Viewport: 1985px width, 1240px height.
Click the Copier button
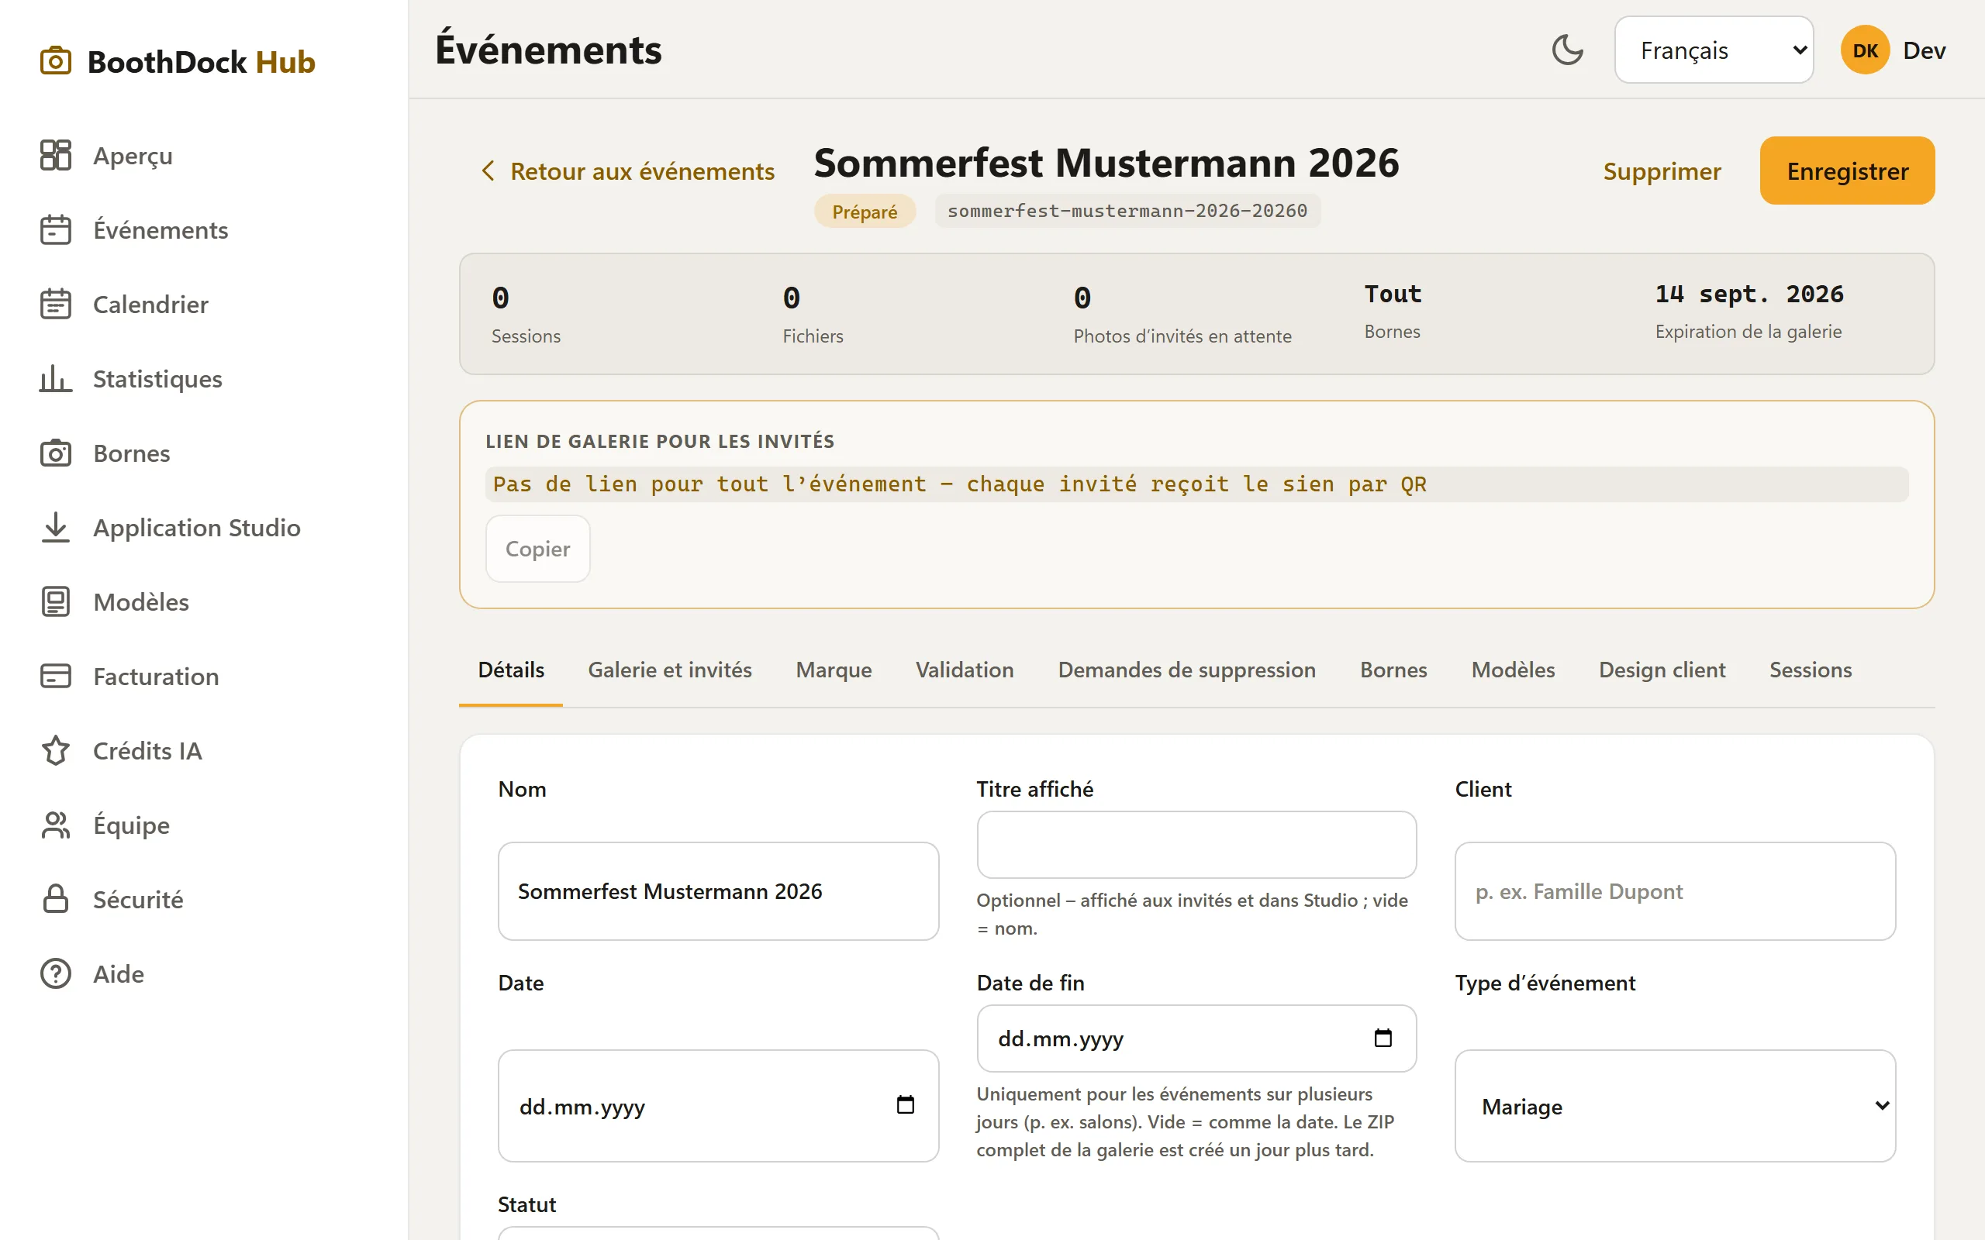tap(537, 549)
